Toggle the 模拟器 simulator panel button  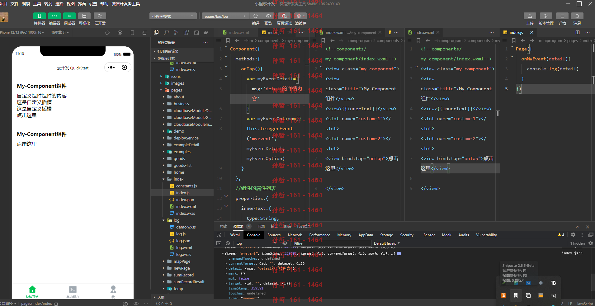(x=39, y=16)
